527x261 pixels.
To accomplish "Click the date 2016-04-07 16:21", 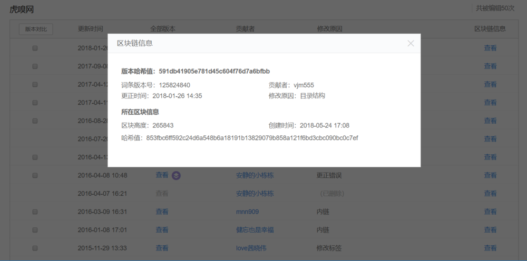I will [x=103, y=194].
